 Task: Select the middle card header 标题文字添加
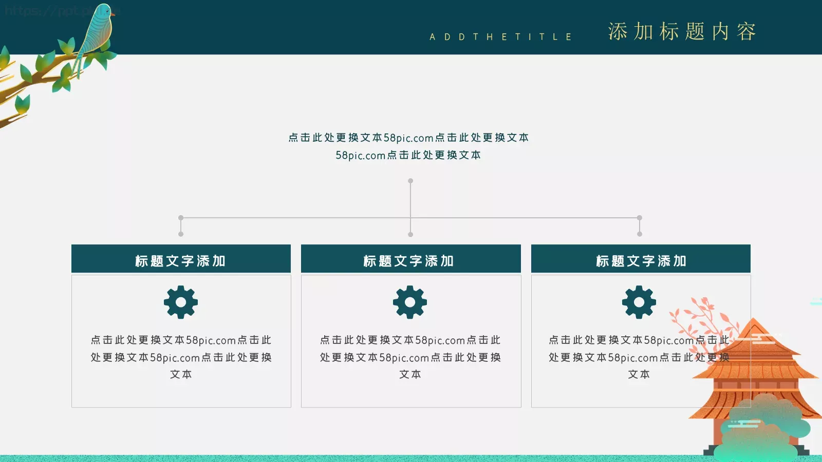point(410,259)
